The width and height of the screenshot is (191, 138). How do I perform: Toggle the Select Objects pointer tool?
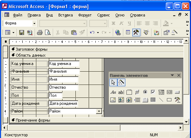tap(113, 82)
